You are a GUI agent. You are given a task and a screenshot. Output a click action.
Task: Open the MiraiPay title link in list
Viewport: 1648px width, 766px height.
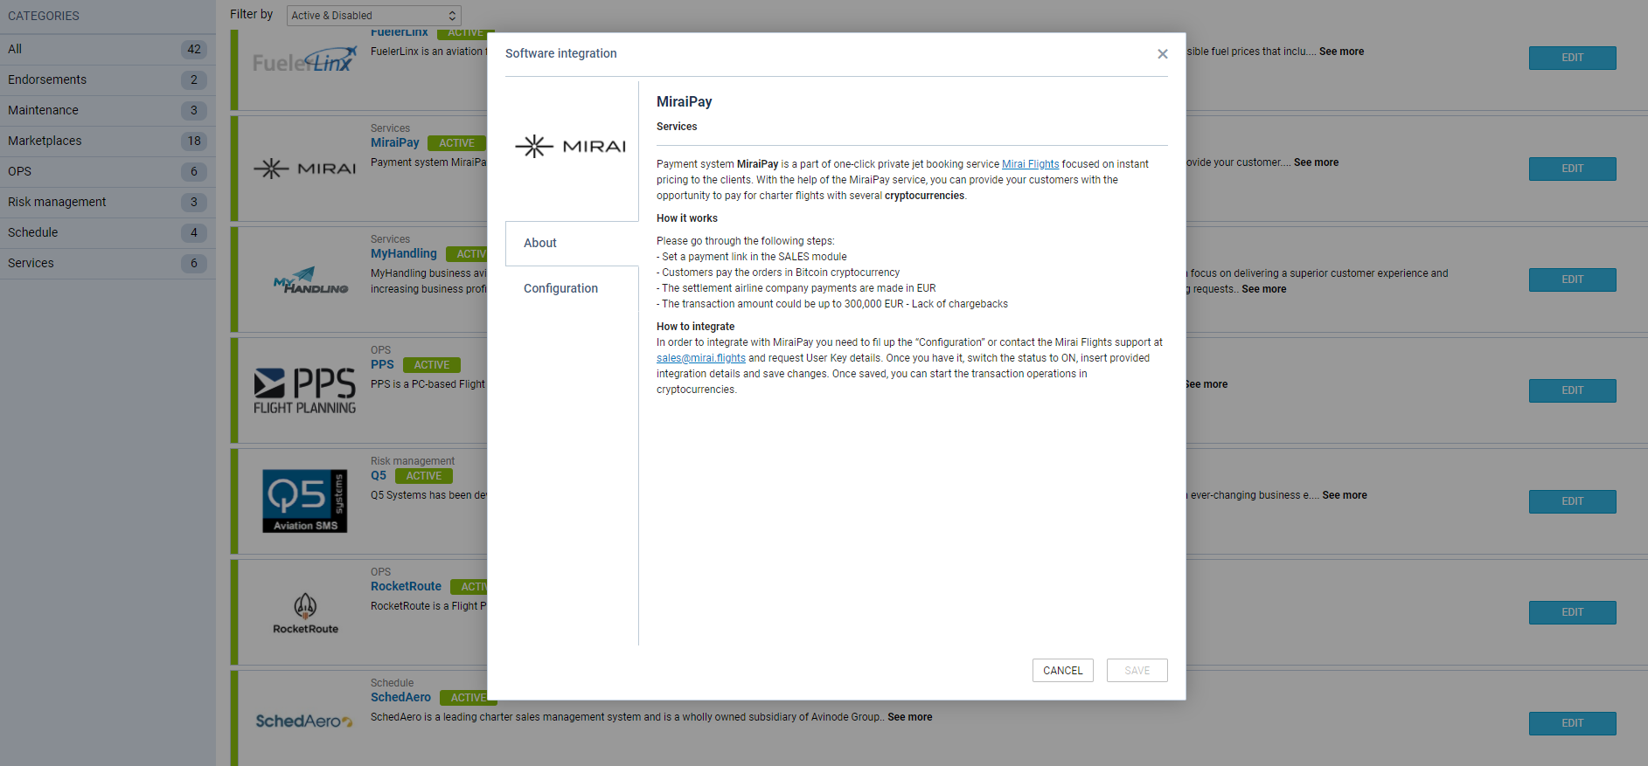[394, 142]
